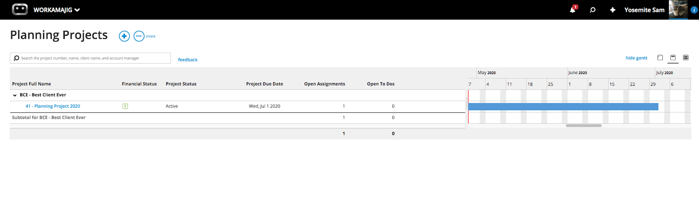
Task: Select the dense list layout icon
Action: coord(686,58)
